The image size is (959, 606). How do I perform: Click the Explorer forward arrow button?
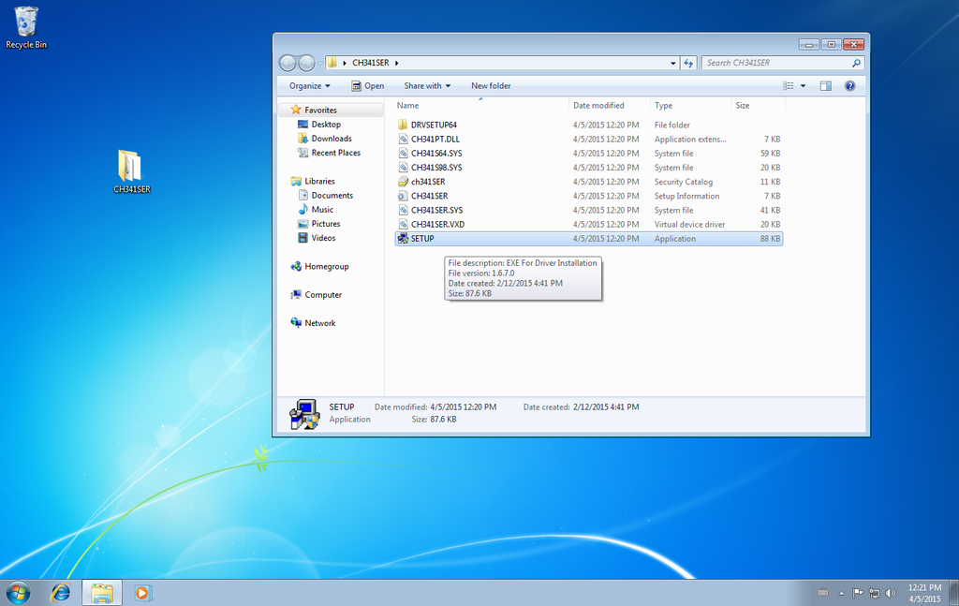pyautogui.click(x=306, y=63)
